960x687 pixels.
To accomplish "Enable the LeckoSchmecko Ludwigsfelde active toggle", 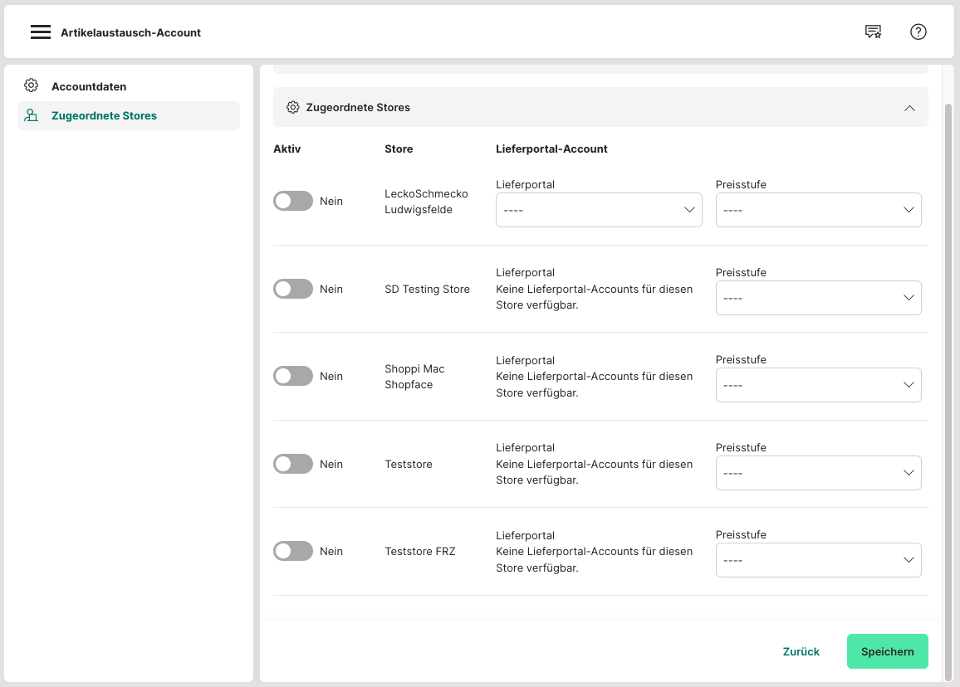I will click(292, 202).
